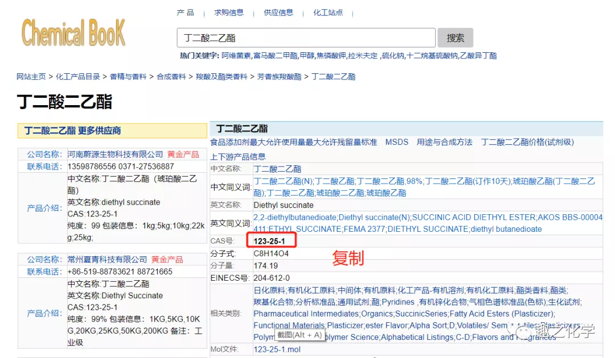This screenshot has height=358, width=615.
Task: Open 用途与合成方法 link
Action: tap(444, 142)
